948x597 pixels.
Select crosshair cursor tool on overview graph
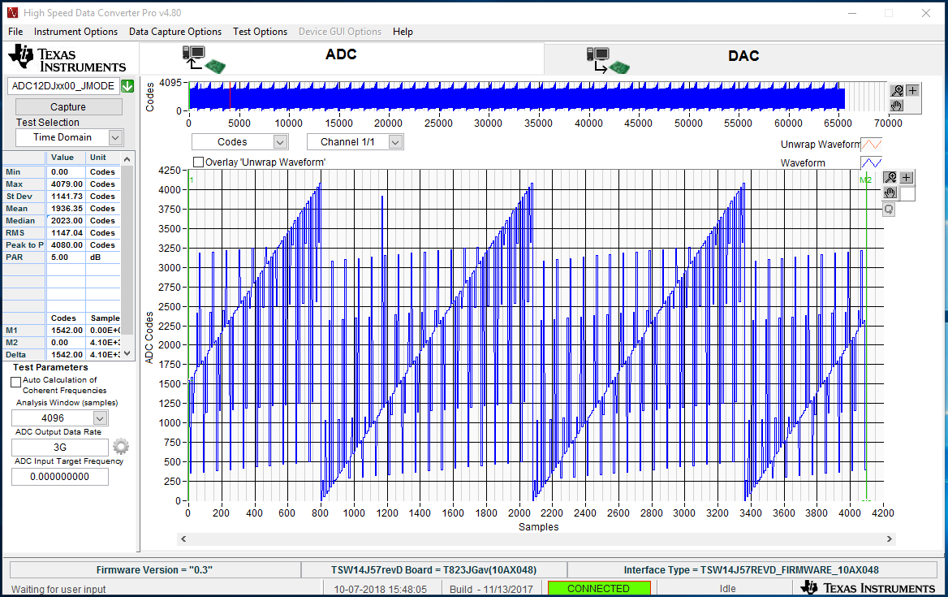[912, 90]
